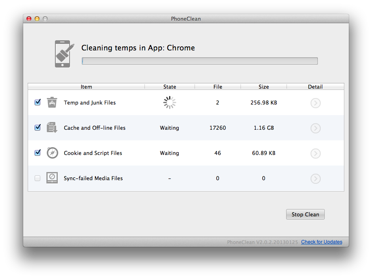Click the Detail column header
The image size is (372, 279).
click(315, 87)
